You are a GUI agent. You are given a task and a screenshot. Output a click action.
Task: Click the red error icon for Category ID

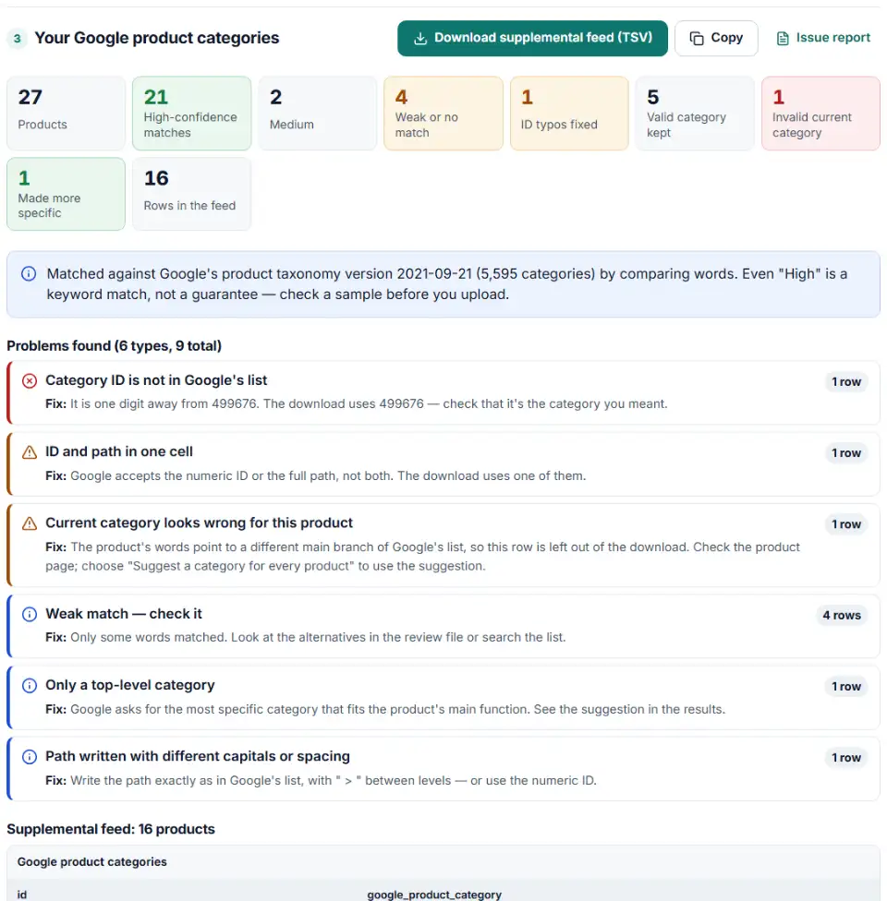tap(30, 380)
